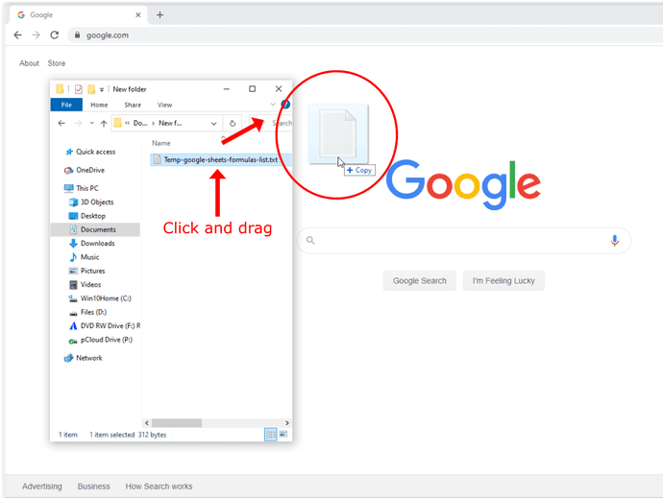This screenshot has height=498, width=663.
Task: Minimize the New folder window
Action: (x=227, y=89)
